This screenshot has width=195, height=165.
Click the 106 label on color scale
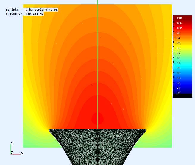pyautogui.click(x=179, y=23)
